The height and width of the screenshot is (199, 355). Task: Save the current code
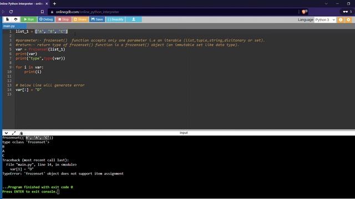[x=97, y=19]
